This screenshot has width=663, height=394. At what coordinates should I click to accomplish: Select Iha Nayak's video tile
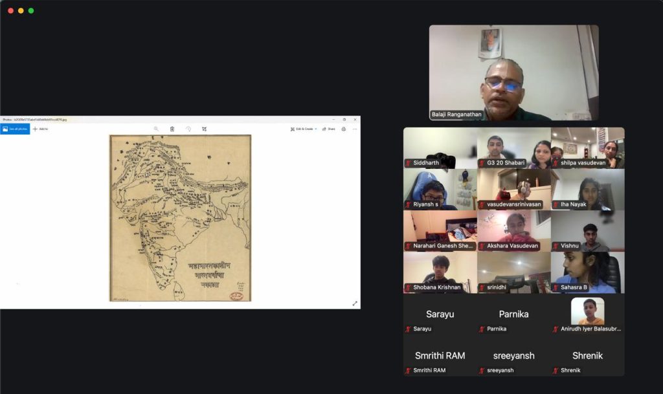pos(587,189)
